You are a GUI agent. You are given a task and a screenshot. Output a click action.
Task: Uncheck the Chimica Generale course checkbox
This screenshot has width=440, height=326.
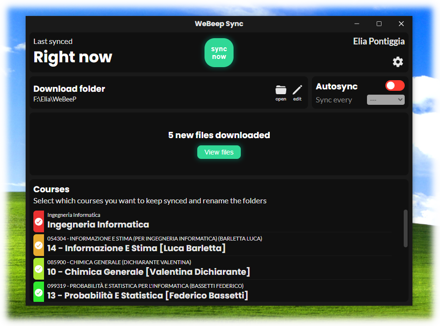[39, 269]
